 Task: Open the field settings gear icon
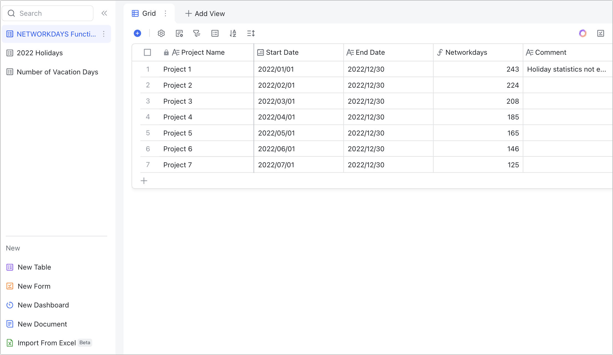coord(161,33)
